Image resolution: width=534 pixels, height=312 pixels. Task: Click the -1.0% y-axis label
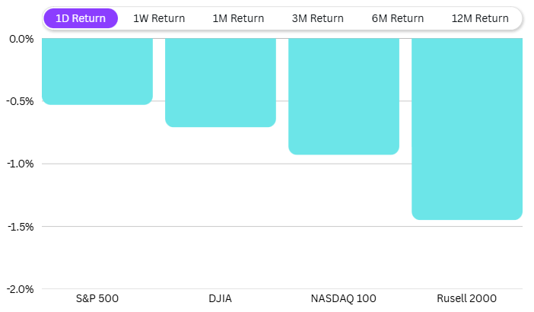tap(20, 164)
